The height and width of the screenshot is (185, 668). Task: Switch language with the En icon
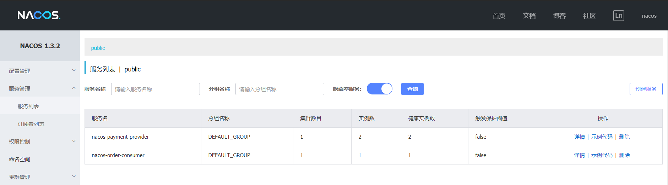click(618, 16)
